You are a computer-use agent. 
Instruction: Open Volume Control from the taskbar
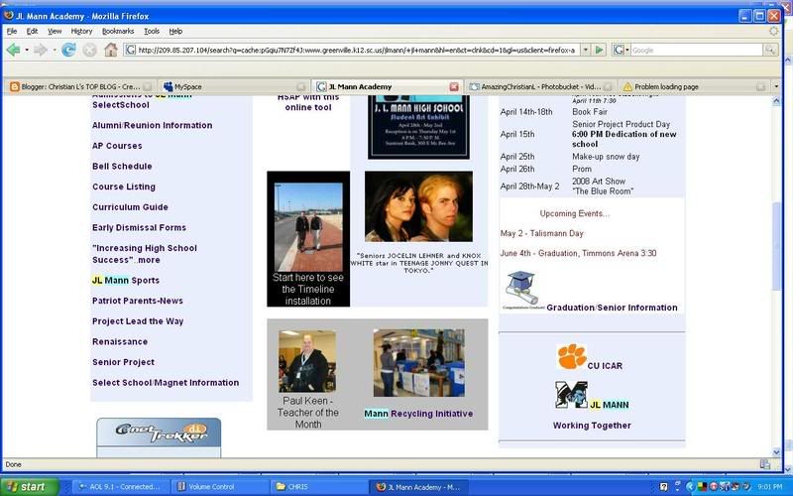tap(219, 487)
